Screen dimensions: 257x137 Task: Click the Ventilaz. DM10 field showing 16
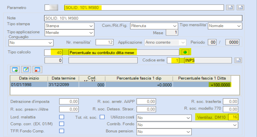tap(233, 117)
